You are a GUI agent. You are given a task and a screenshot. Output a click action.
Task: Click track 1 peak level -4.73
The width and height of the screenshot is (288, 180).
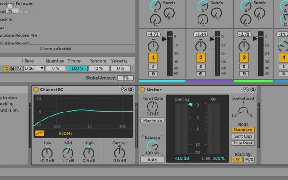(153, 34)
